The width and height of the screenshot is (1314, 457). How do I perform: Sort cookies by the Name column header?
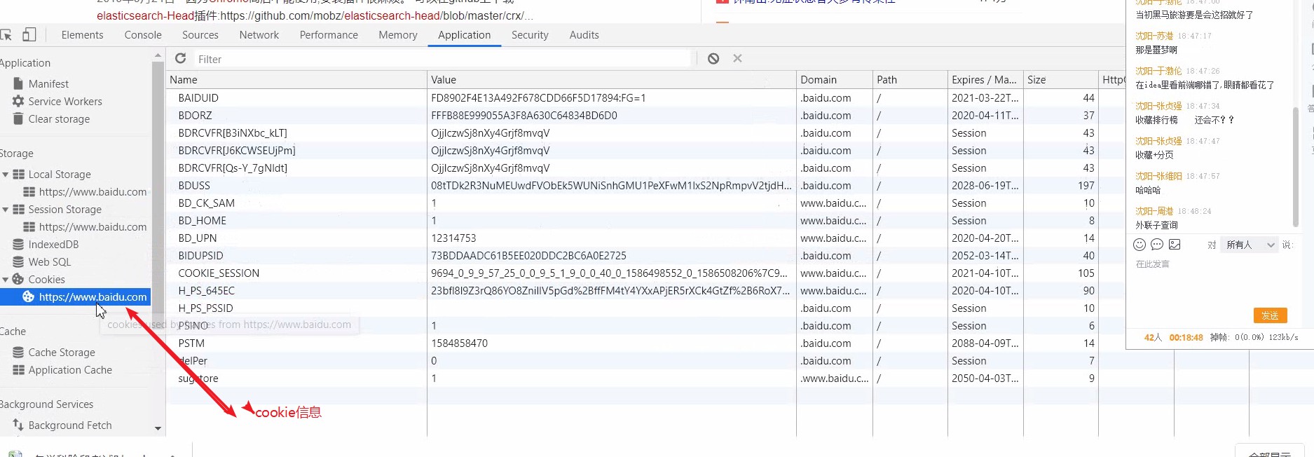tap(296, 79)
